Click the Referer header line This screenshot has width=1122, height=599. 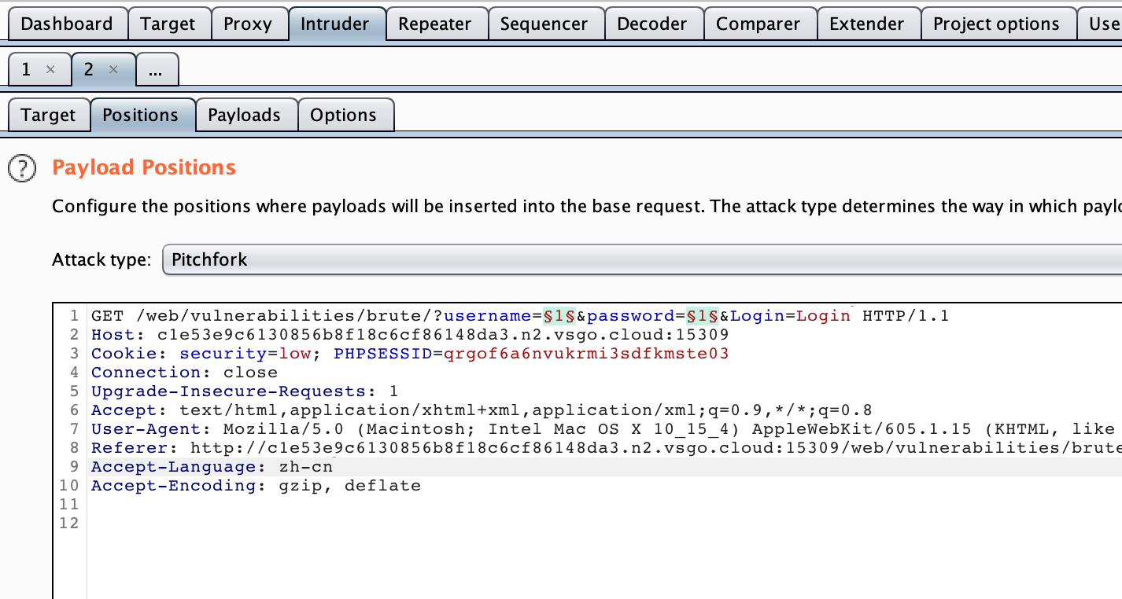[x=606, y=448]
